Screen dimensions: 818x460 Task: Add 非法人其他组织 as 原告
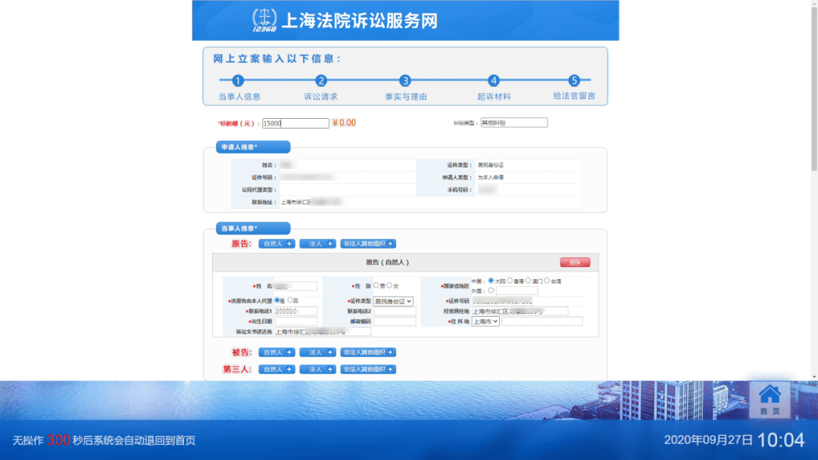tap(368, 244)
